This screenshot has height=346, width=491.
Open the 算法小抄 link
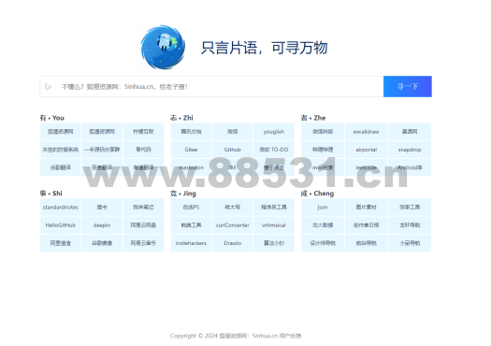(x=274, y=243)
